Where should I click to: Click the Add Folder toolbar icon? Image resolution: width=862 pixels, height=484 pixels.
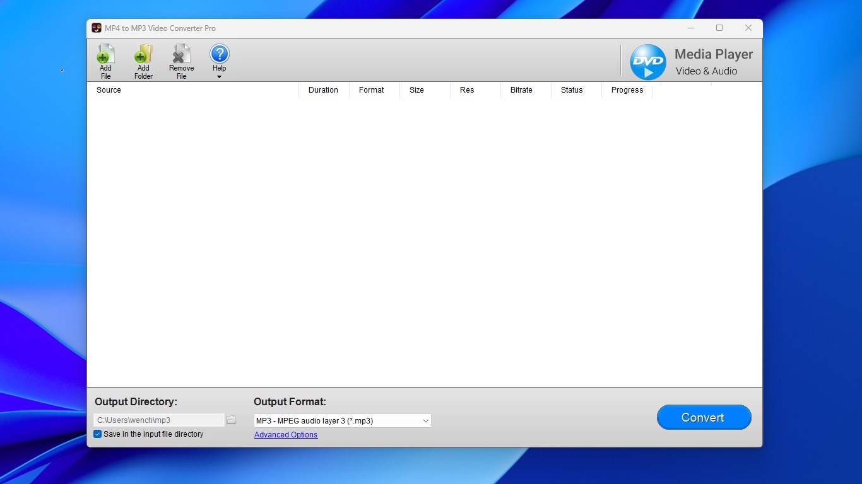[143, 62]
